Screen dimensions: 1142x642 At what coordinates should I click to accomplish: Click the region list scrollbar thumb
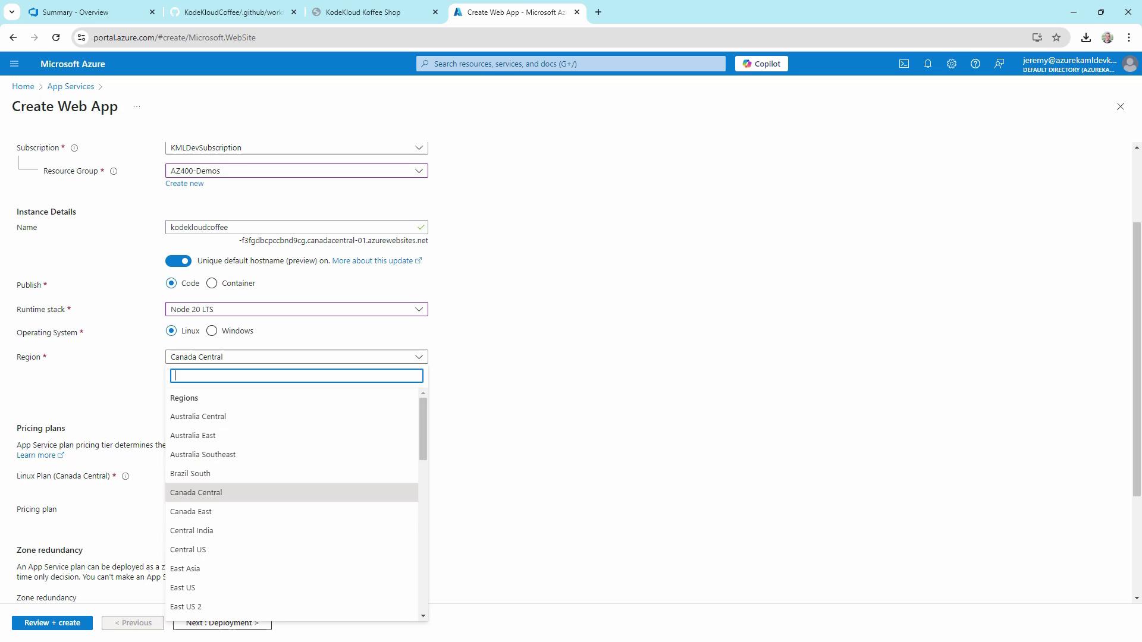coord(423,428)
